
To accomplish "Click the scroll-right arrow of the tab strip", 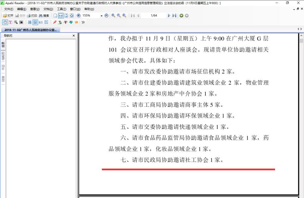I will 301,29.
